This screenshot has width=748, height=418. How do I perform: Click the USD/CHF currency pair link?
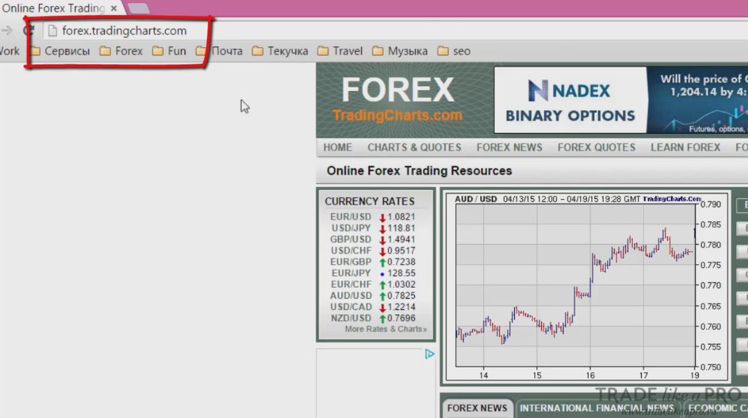pyautogui.click(x=350, y=251)
